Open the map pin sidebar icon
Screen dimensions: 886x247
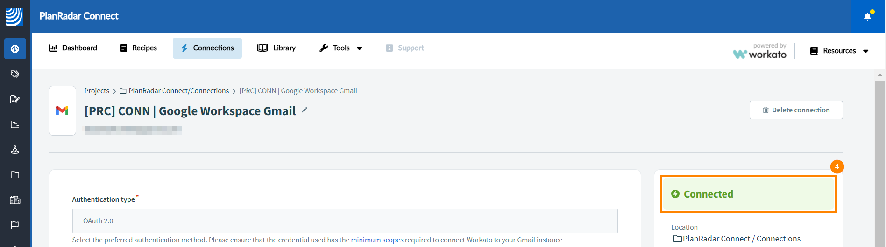pyautogui.click(x=15, y=150)
